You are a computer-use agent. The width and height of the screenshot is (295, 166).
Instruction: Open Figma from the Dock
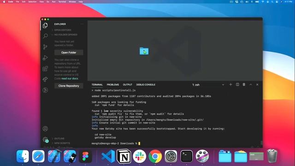(85, 156)
